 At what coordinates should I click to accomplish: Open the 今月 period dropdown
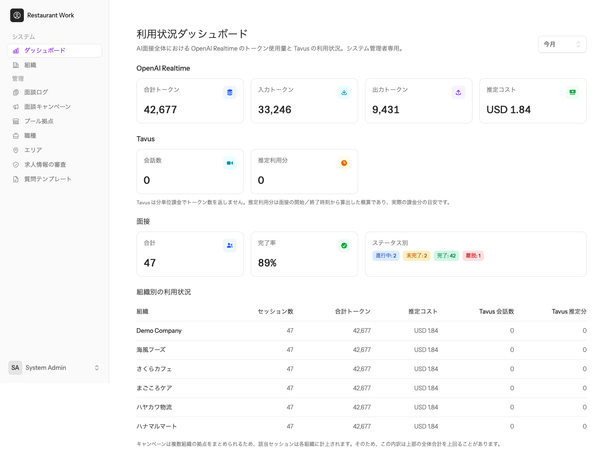tap(562, 44)
